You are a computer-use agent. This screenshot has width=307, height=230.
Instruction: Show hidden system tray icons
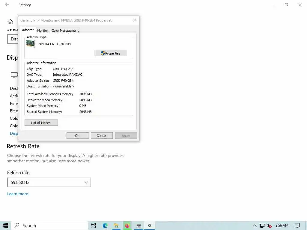[x=255, y=226]
